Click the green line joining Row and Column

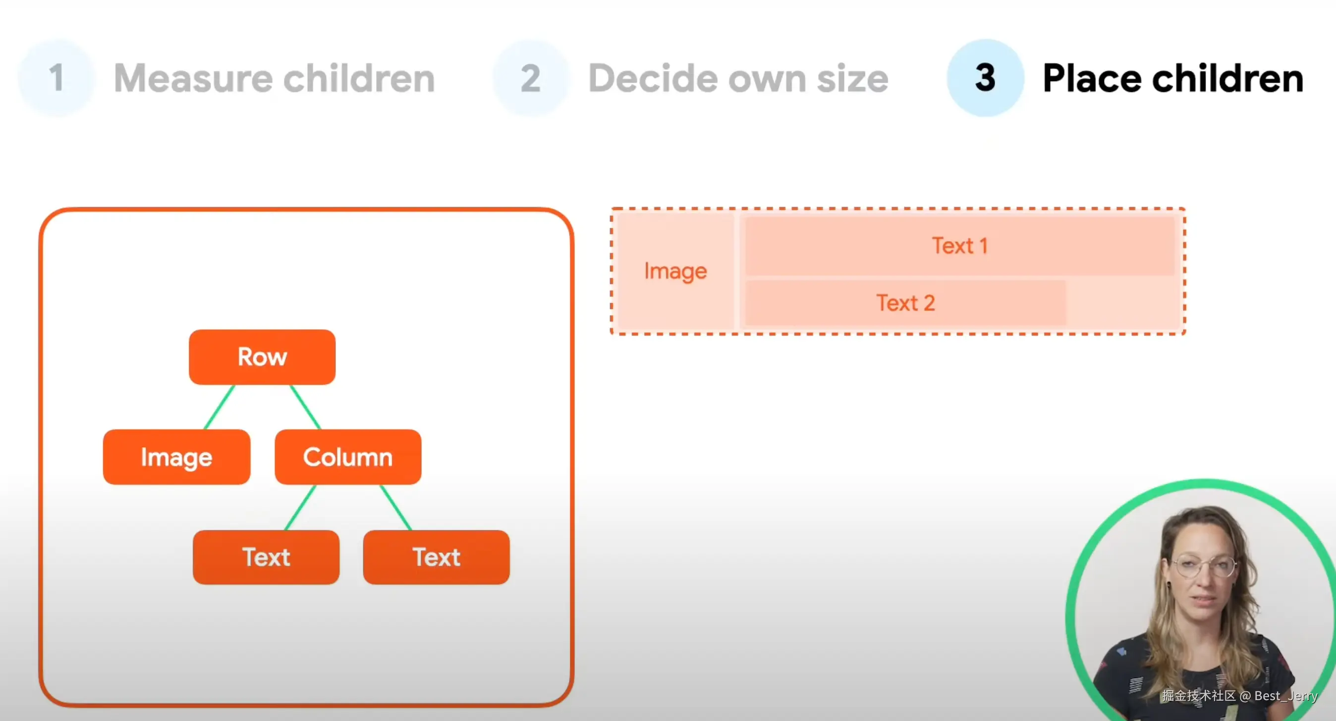tap(305, 407)
